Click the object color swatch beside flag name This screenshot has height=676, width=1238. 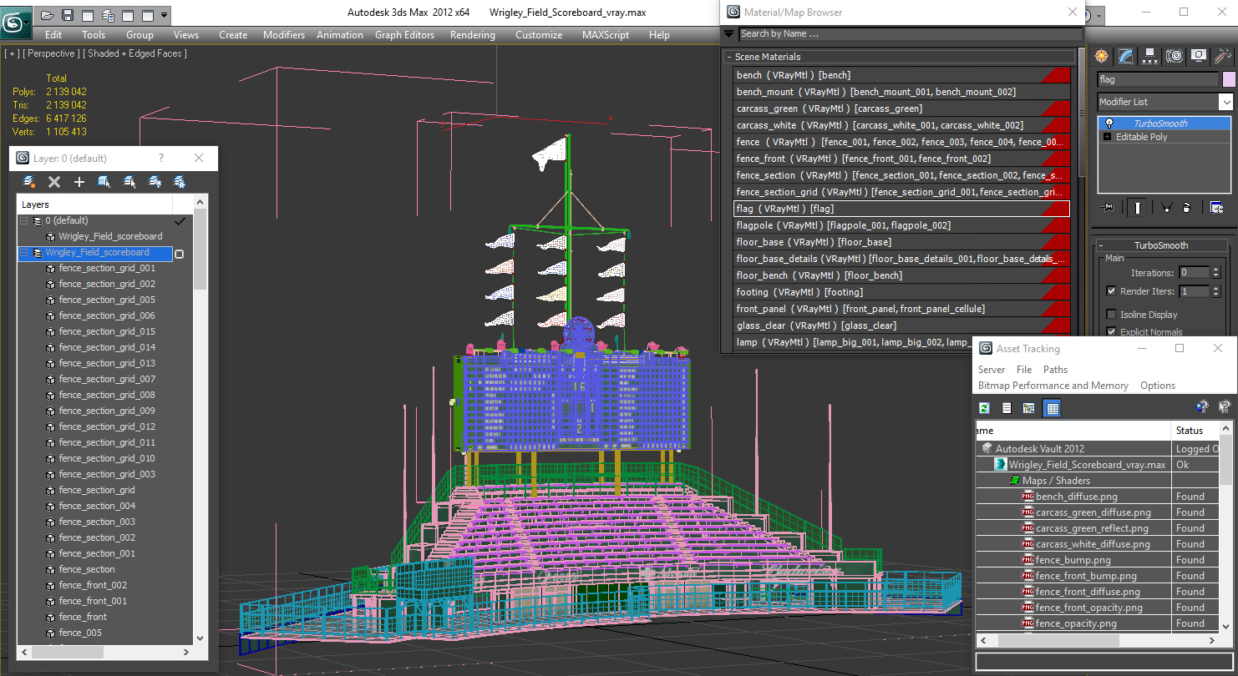[x=1229, y=79]
